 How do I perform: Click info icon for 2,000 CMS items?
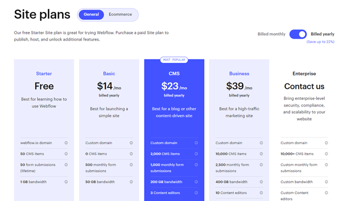[196, 154]
